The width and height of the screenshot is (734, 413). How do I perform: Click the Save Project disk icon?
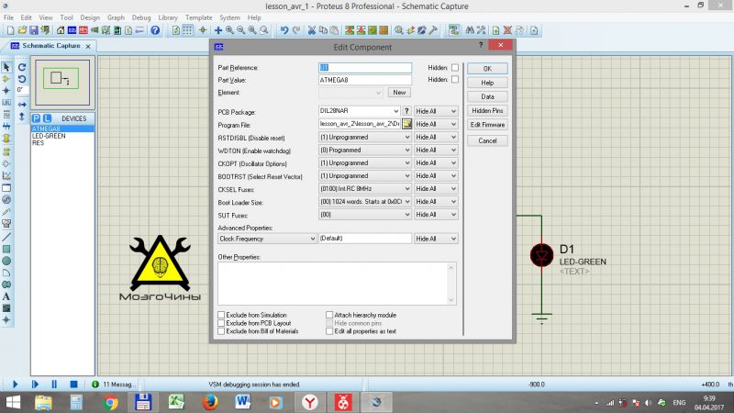(34, 30)
